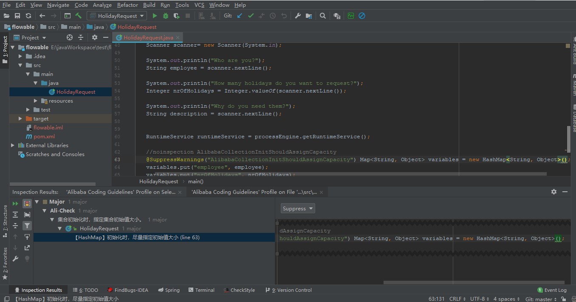Image resolution: width=576 pixels, height=302 pixels.
Task: Rerun inspection with the green double-arrow icon
Action: tap(16, 204)
